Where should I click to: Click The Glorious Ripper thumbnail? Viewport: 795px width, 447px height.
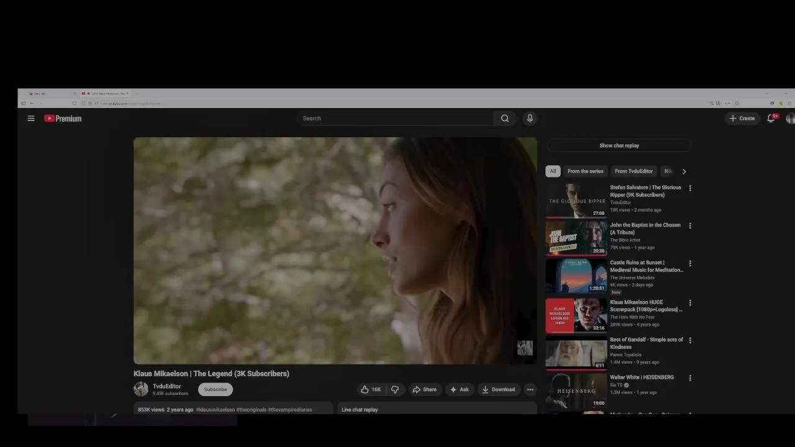click(x=576, y=201)
